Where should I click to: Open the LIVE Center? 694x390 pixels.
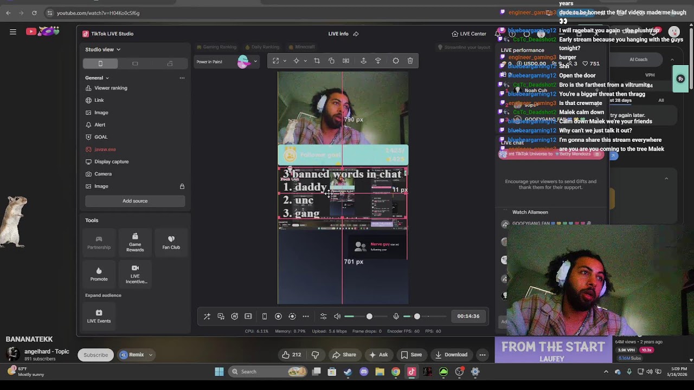point(469,34)
